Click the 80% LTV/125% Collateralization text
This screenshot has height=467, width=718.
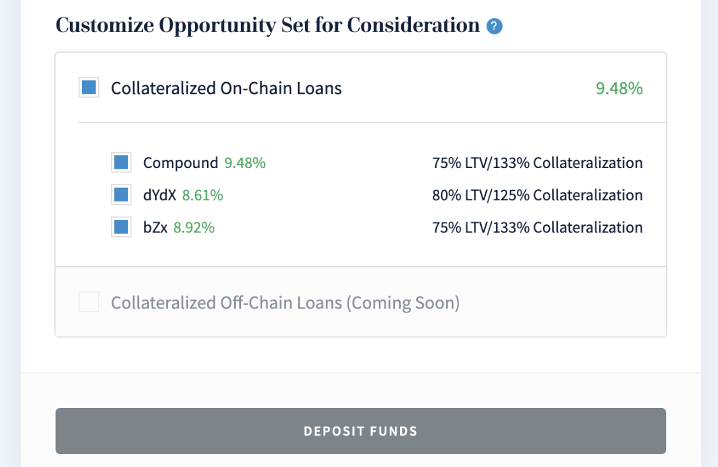[x=538, y=195]
